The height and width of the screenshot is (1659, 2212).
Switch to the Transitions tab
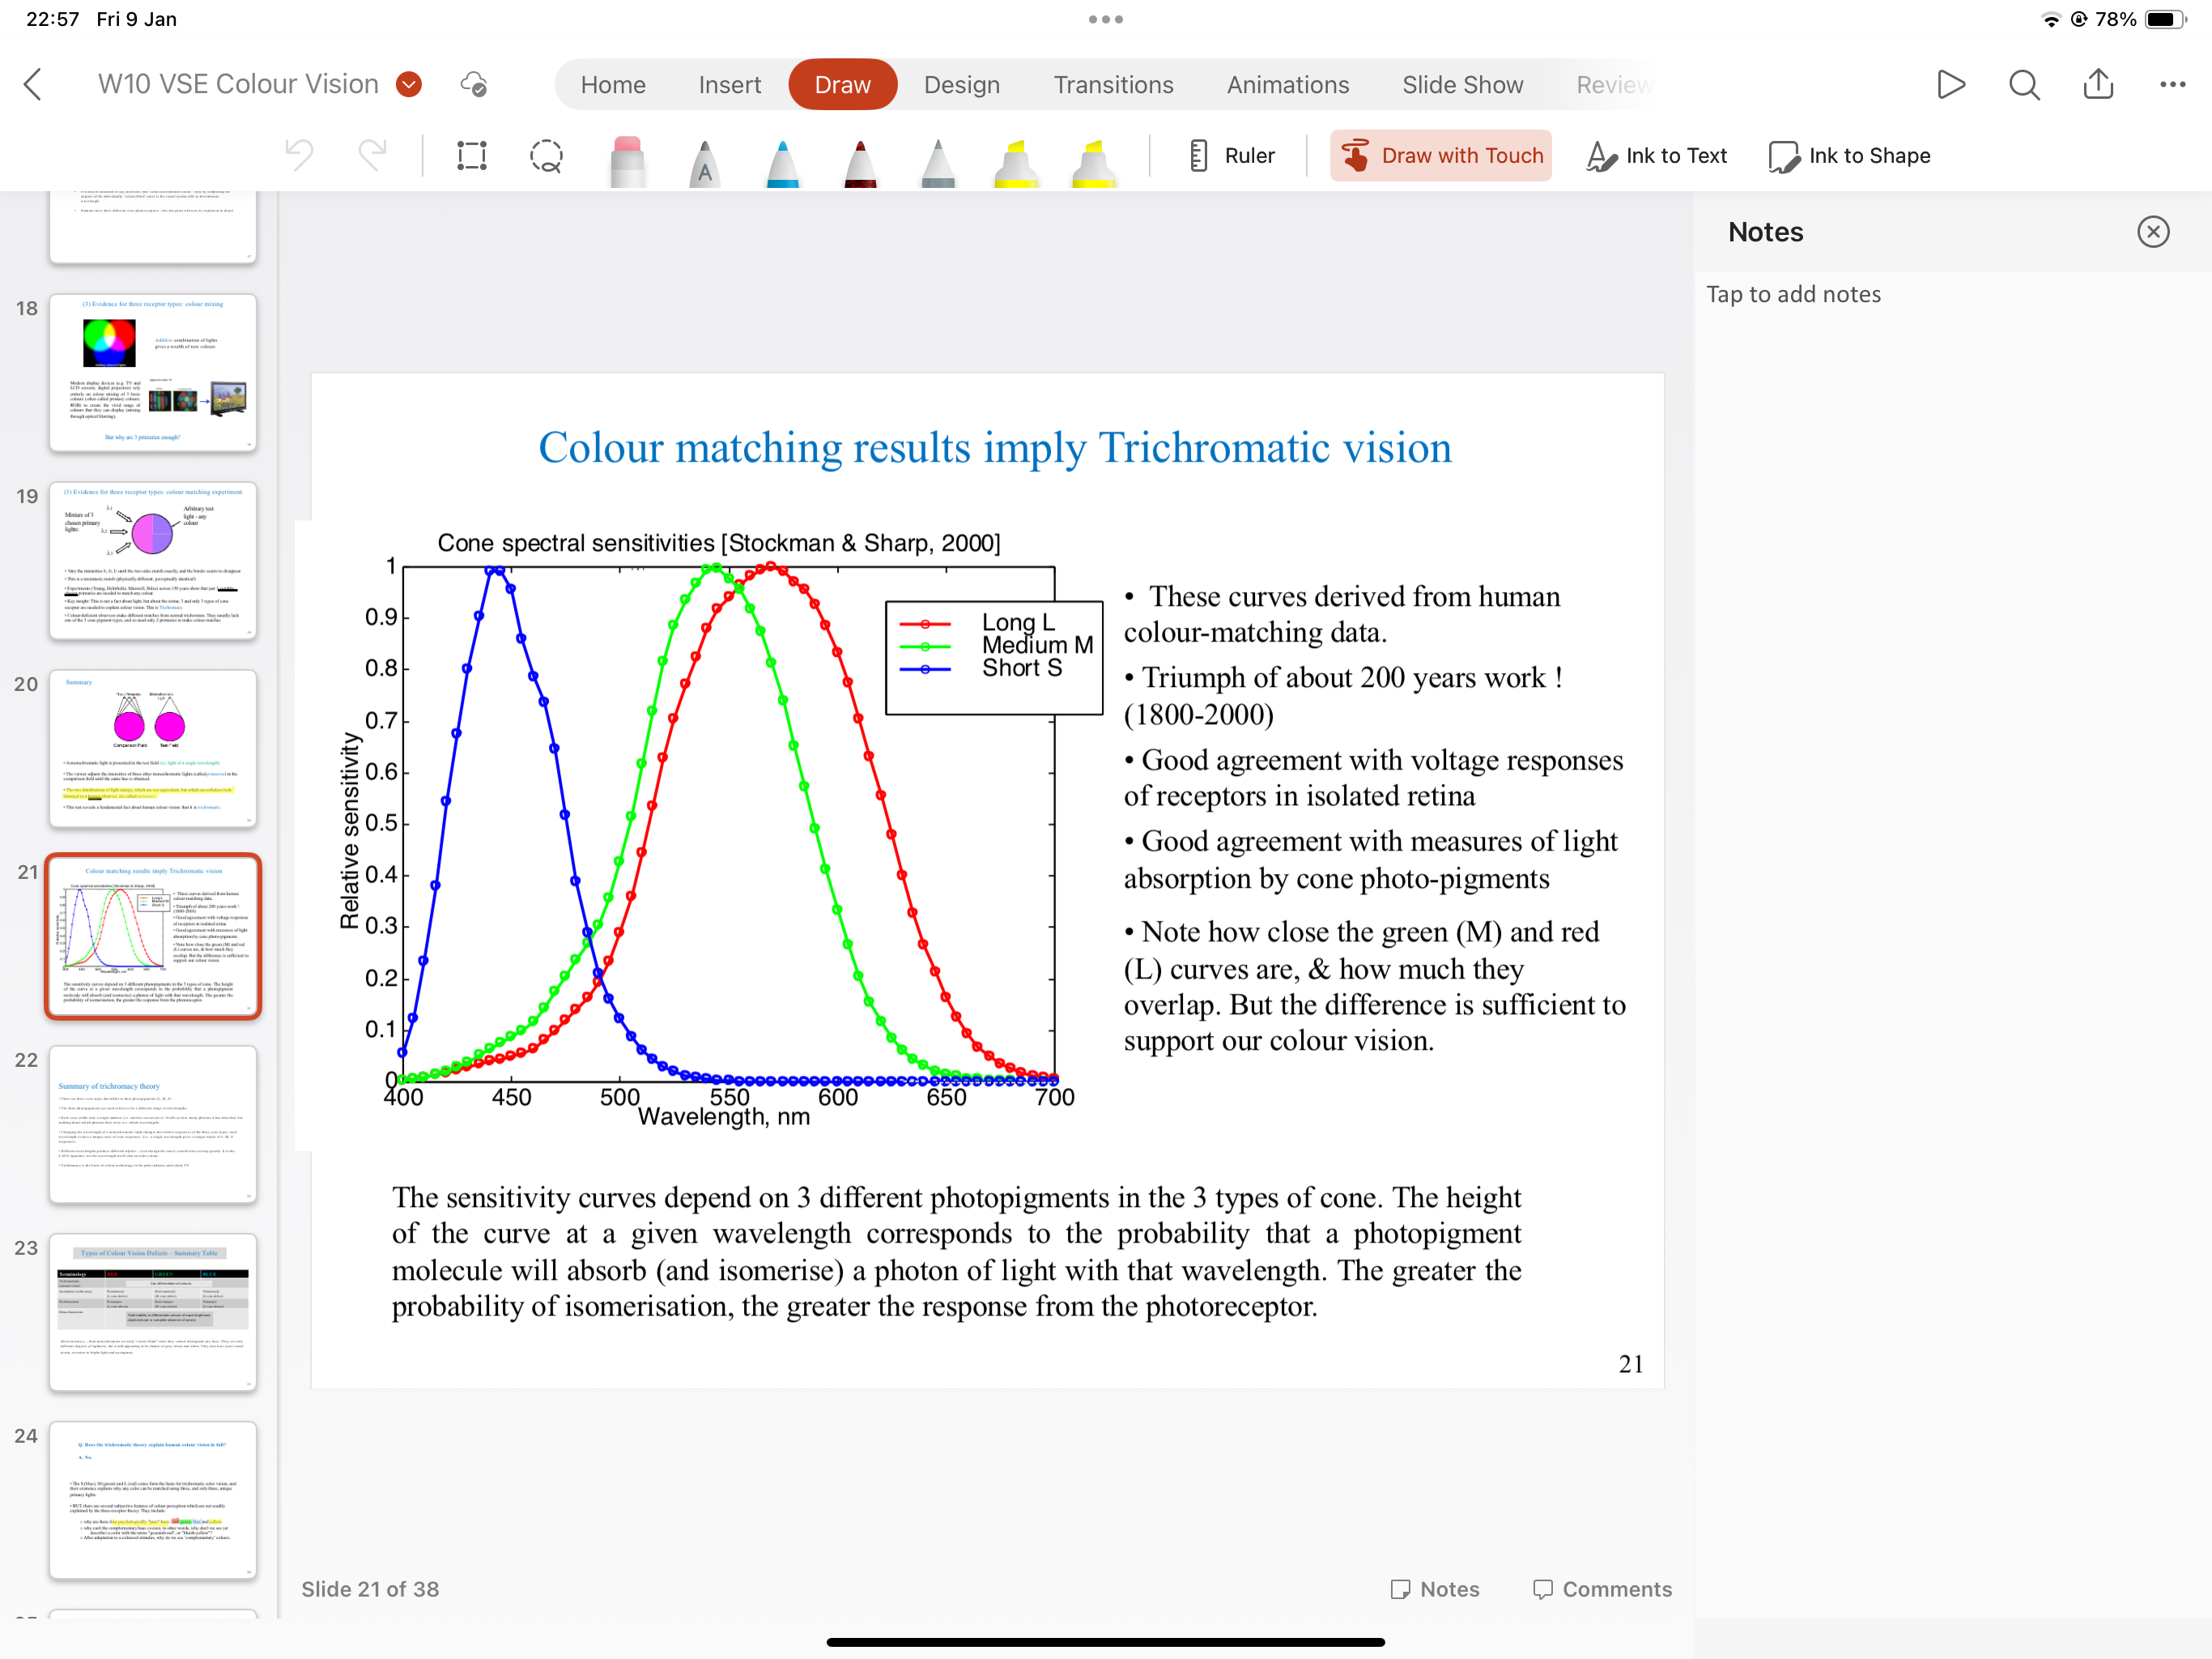click(x=1114, y=84)
